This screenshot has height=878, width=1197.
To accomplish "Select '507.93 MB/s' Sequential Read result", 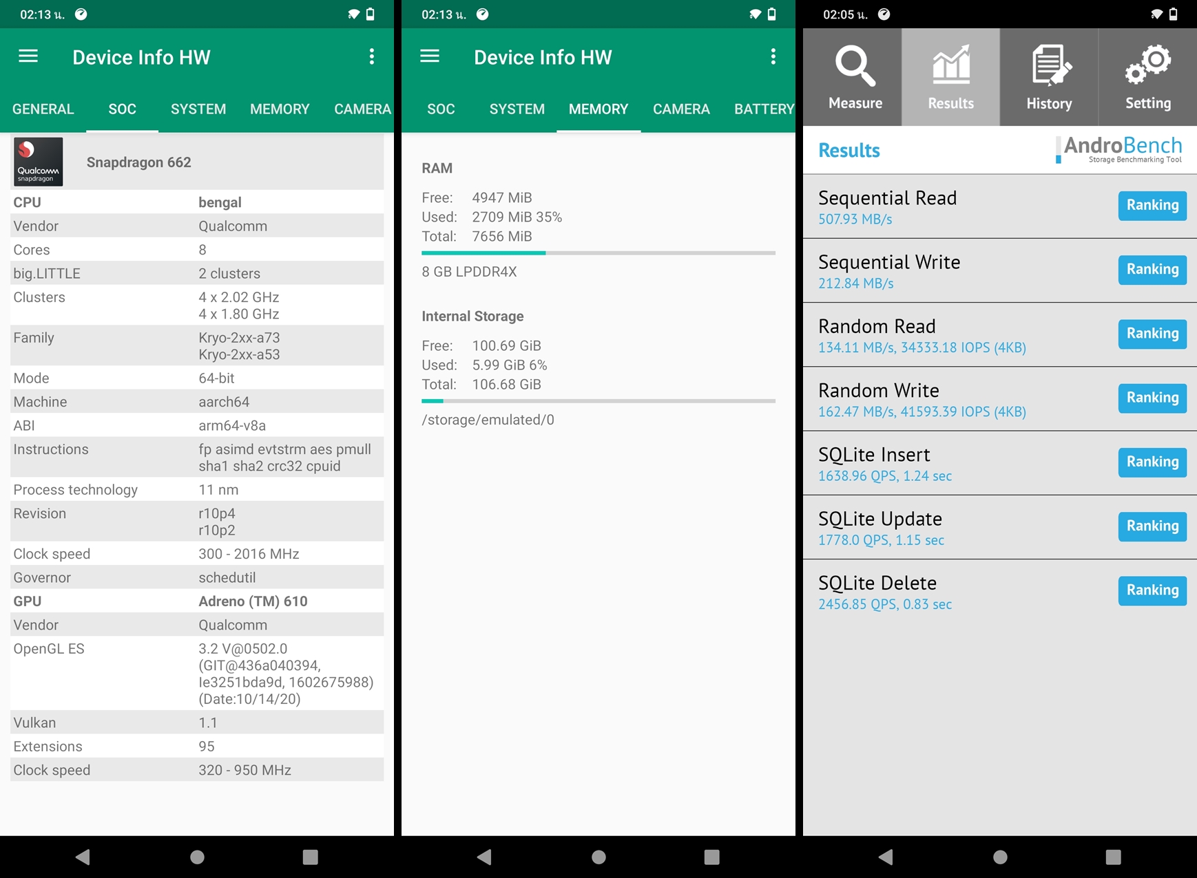I will pyautogui.click(x=855, y=219).
